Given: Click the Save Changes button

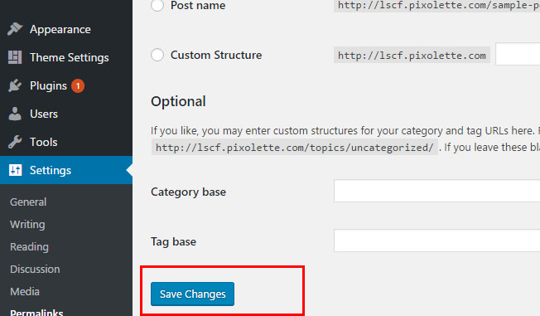Looking at the screenshot, I should (x=192, y=294).
